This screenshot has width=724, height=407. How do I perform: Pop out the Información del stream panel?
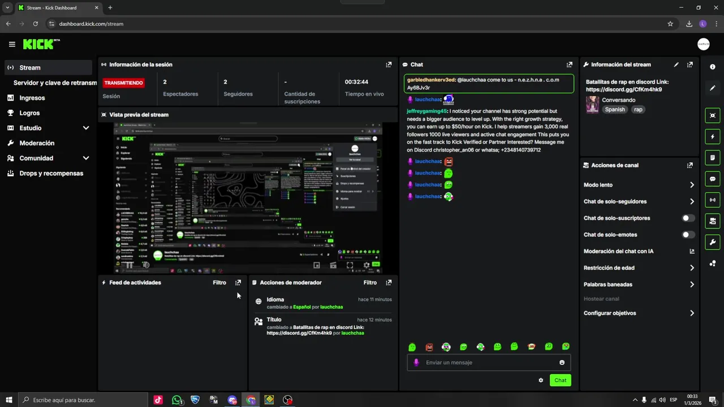[x=690, y=64]
